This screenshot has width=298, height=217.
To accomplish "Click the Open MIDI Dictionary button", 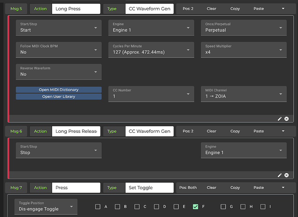I will (x=59, y=90).
